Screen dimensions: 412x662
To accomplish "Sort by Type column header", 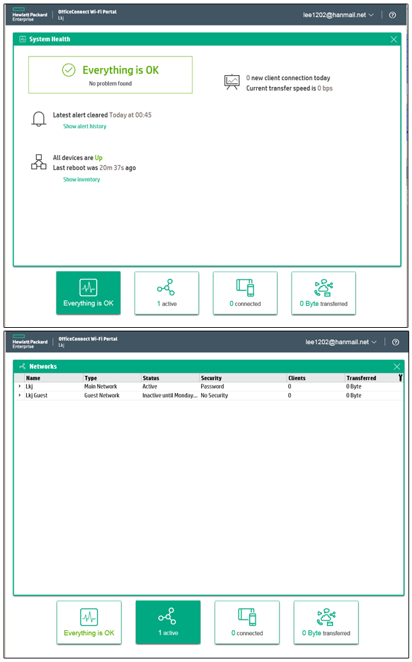I will point(113,378).
